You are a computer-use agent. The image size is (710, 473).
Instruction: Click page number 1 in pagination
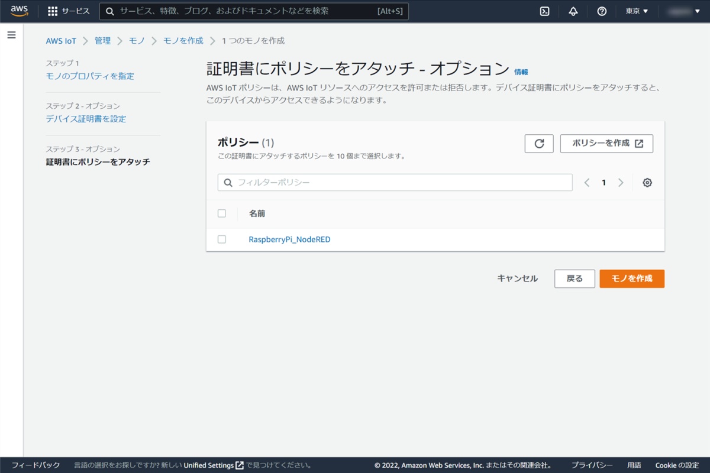(603, 183)
